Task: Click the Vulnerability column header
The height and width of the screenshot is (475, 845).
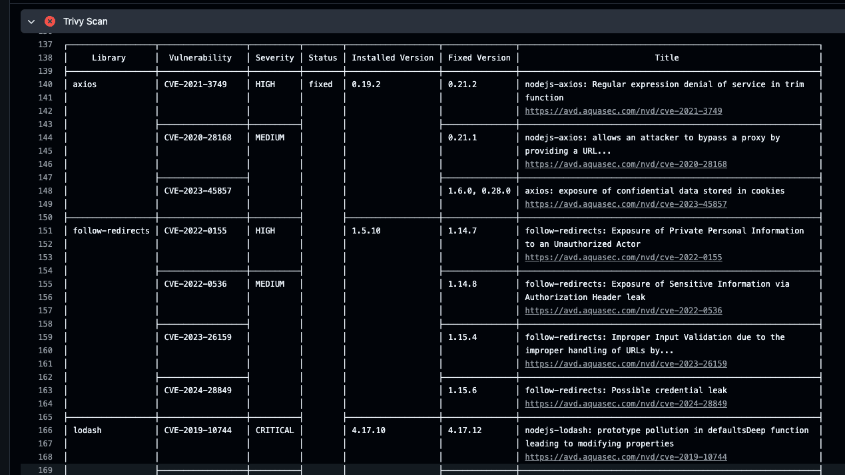Action: (200, 58)
